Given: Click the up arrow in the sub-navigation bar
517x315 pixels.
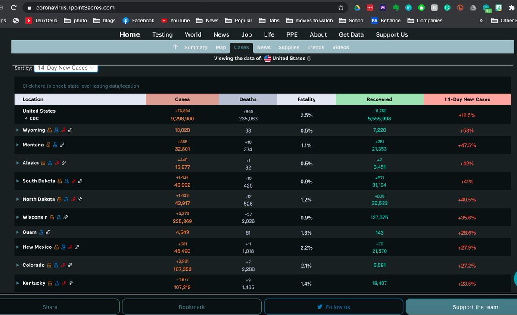Looking at the screenshot, I should [175, 47].
